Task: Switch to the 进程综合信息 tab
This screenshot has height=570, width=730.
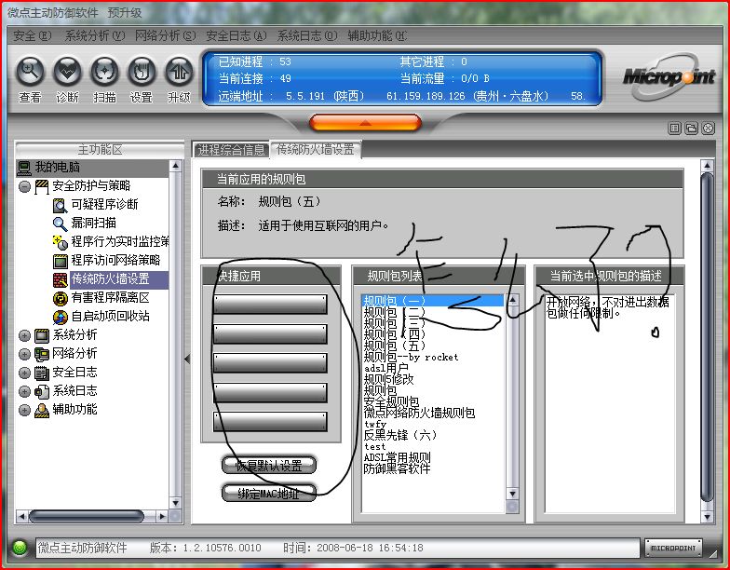Action: [x=231, y=150]
